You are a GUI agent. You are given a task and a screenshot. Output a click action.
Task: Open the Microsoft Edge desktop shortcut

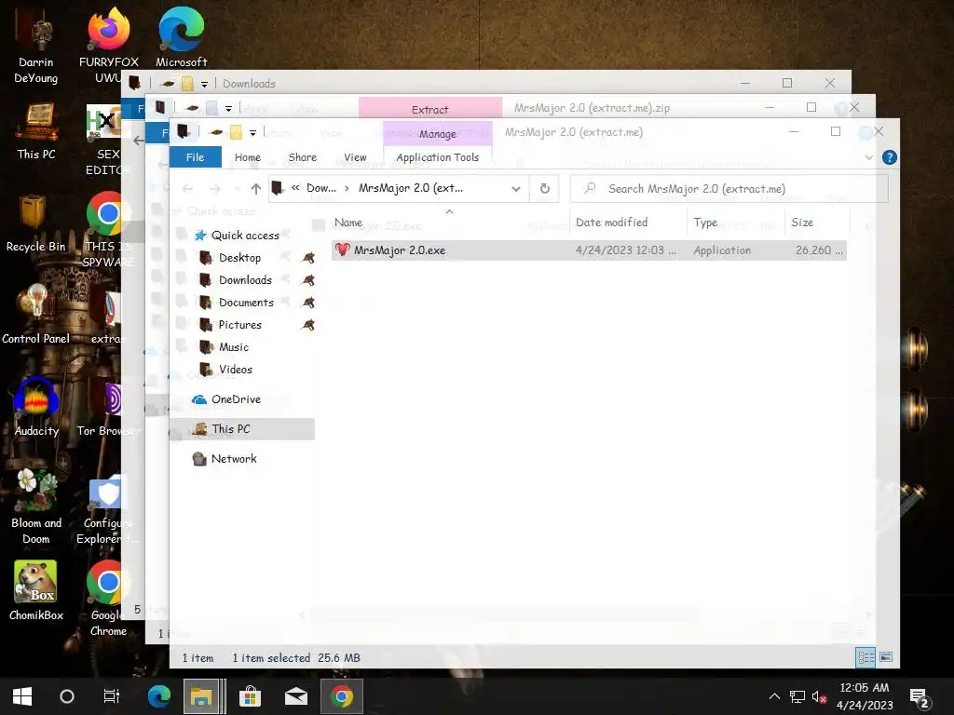[x=182, y=36]
